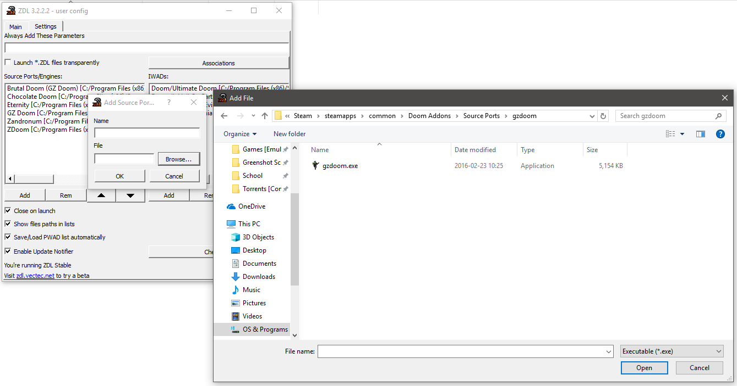Toggle the preview pane icon
The height and width of the screenshot is (386, 737).
[701, 134]
